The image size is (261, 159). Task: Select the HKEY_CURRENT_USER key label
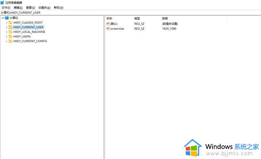tap(28, 27)
